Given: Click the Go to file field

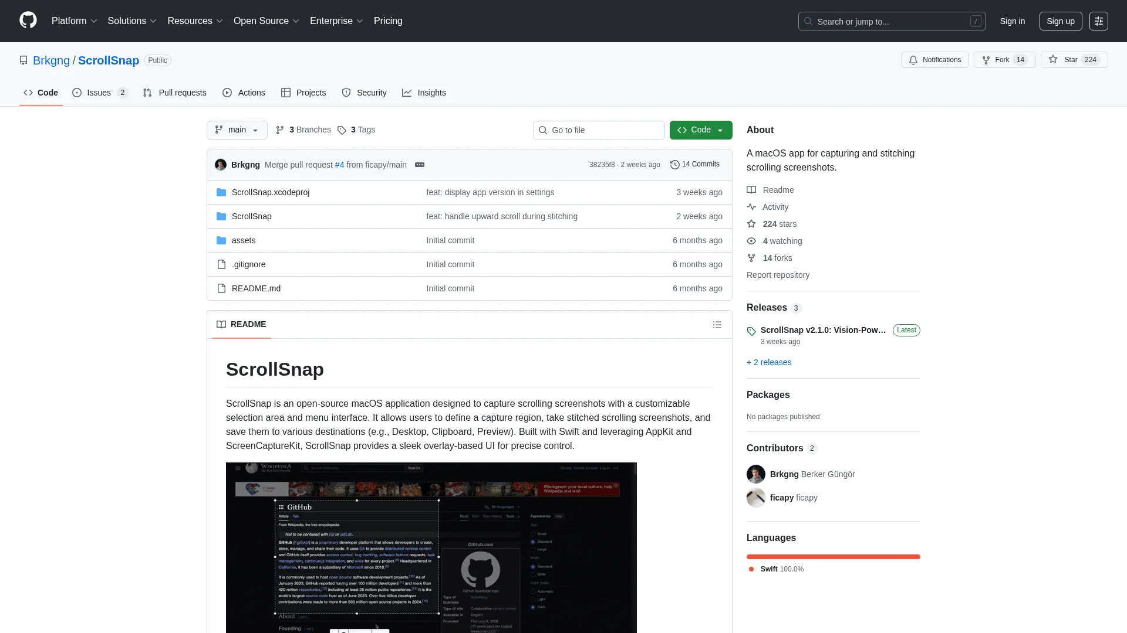Looking at the screenshot, I should [x=599, y=130].
